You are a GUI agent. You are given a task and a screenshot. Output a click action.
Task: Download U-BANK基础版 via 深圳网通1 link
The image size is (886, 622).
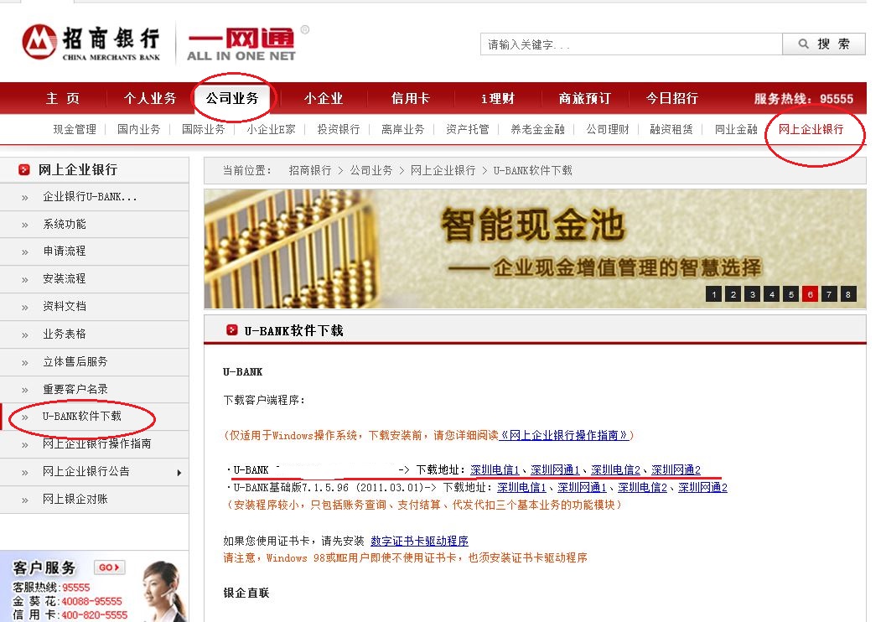(x=582, y=488)
